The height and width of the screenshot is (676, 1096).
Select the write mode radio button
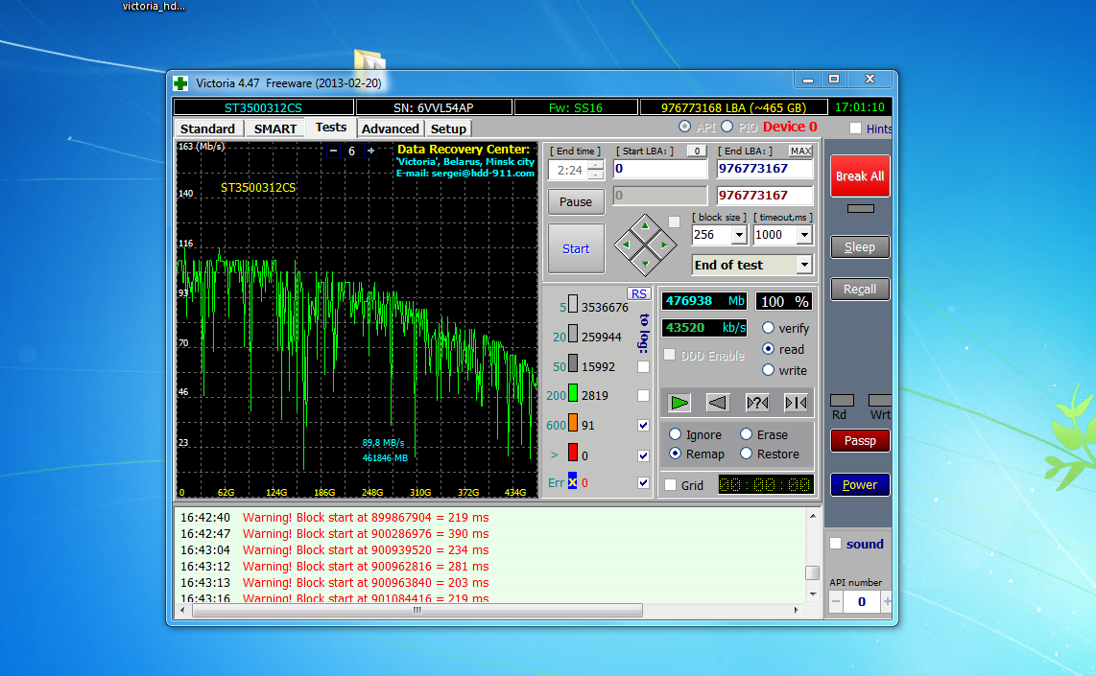point(768,370)
